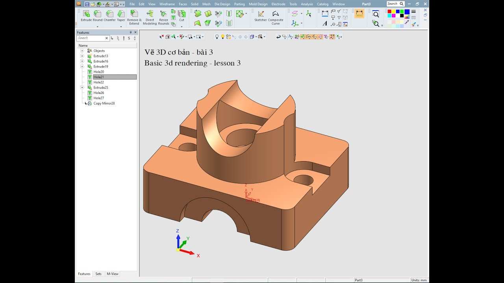The image size is (504, 283).
Task: Click the zoom window magnifier icon
Action: click(376, 14)
